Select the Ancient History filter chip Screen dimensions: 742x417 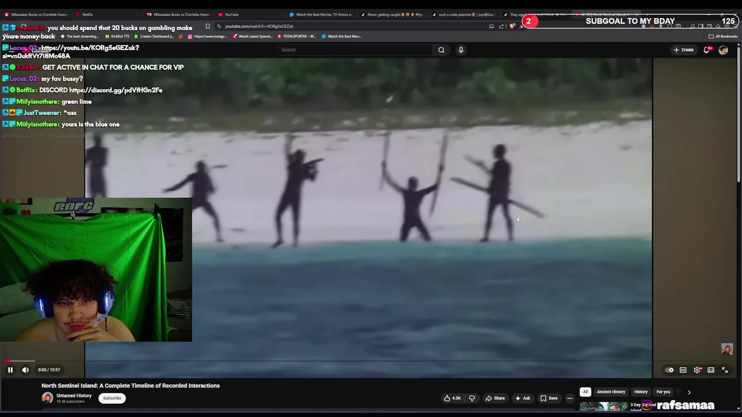tap(611, 392)
